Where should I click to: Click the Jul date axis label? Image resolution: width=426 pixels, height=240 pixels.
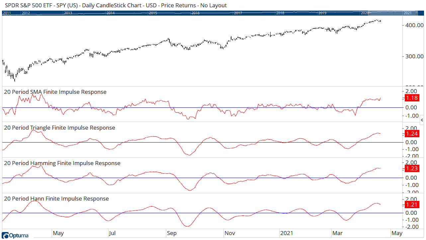coord(113,233)
